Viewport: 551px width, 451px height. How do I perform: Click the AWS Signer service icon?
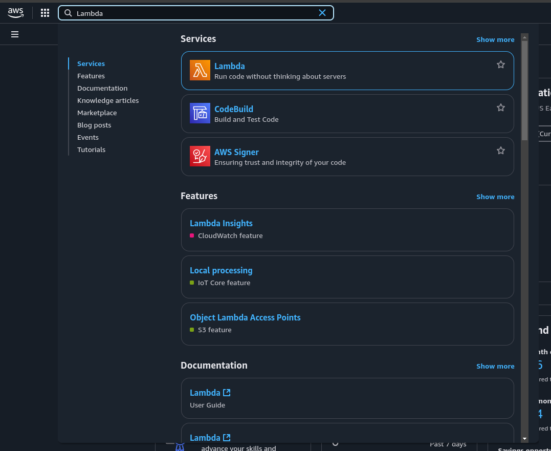pos(200,156)
